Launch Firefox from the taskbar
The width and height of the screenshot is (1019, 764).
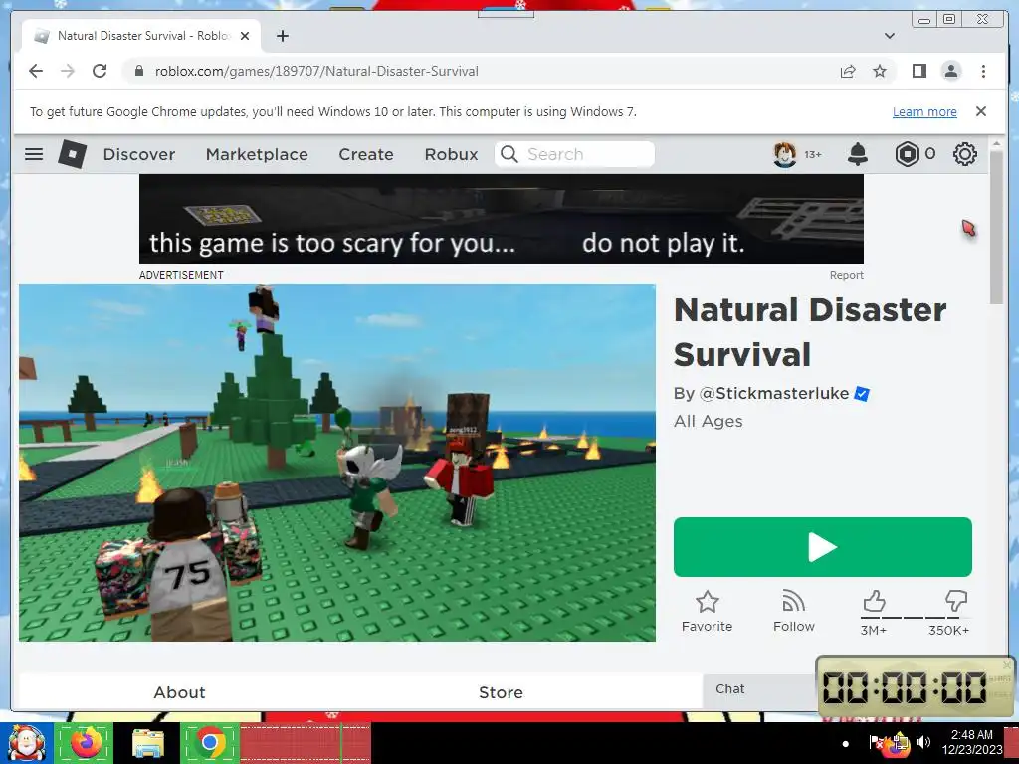(86, 742)
